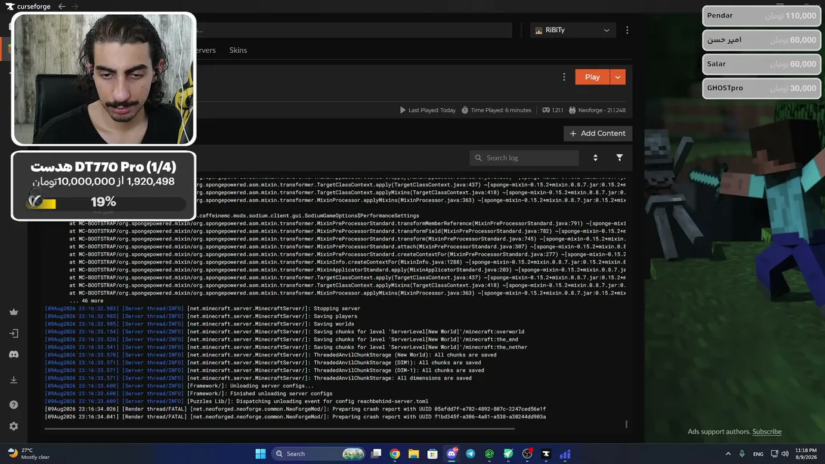
Task: Click the sign-in arrow icon in sidebar
Action: tap(14, 333)
